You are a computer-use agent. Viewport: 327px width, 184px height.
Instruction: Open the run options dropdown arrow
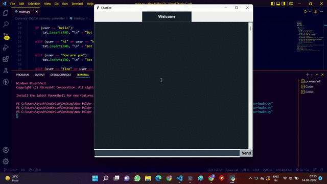click(310, 12)
